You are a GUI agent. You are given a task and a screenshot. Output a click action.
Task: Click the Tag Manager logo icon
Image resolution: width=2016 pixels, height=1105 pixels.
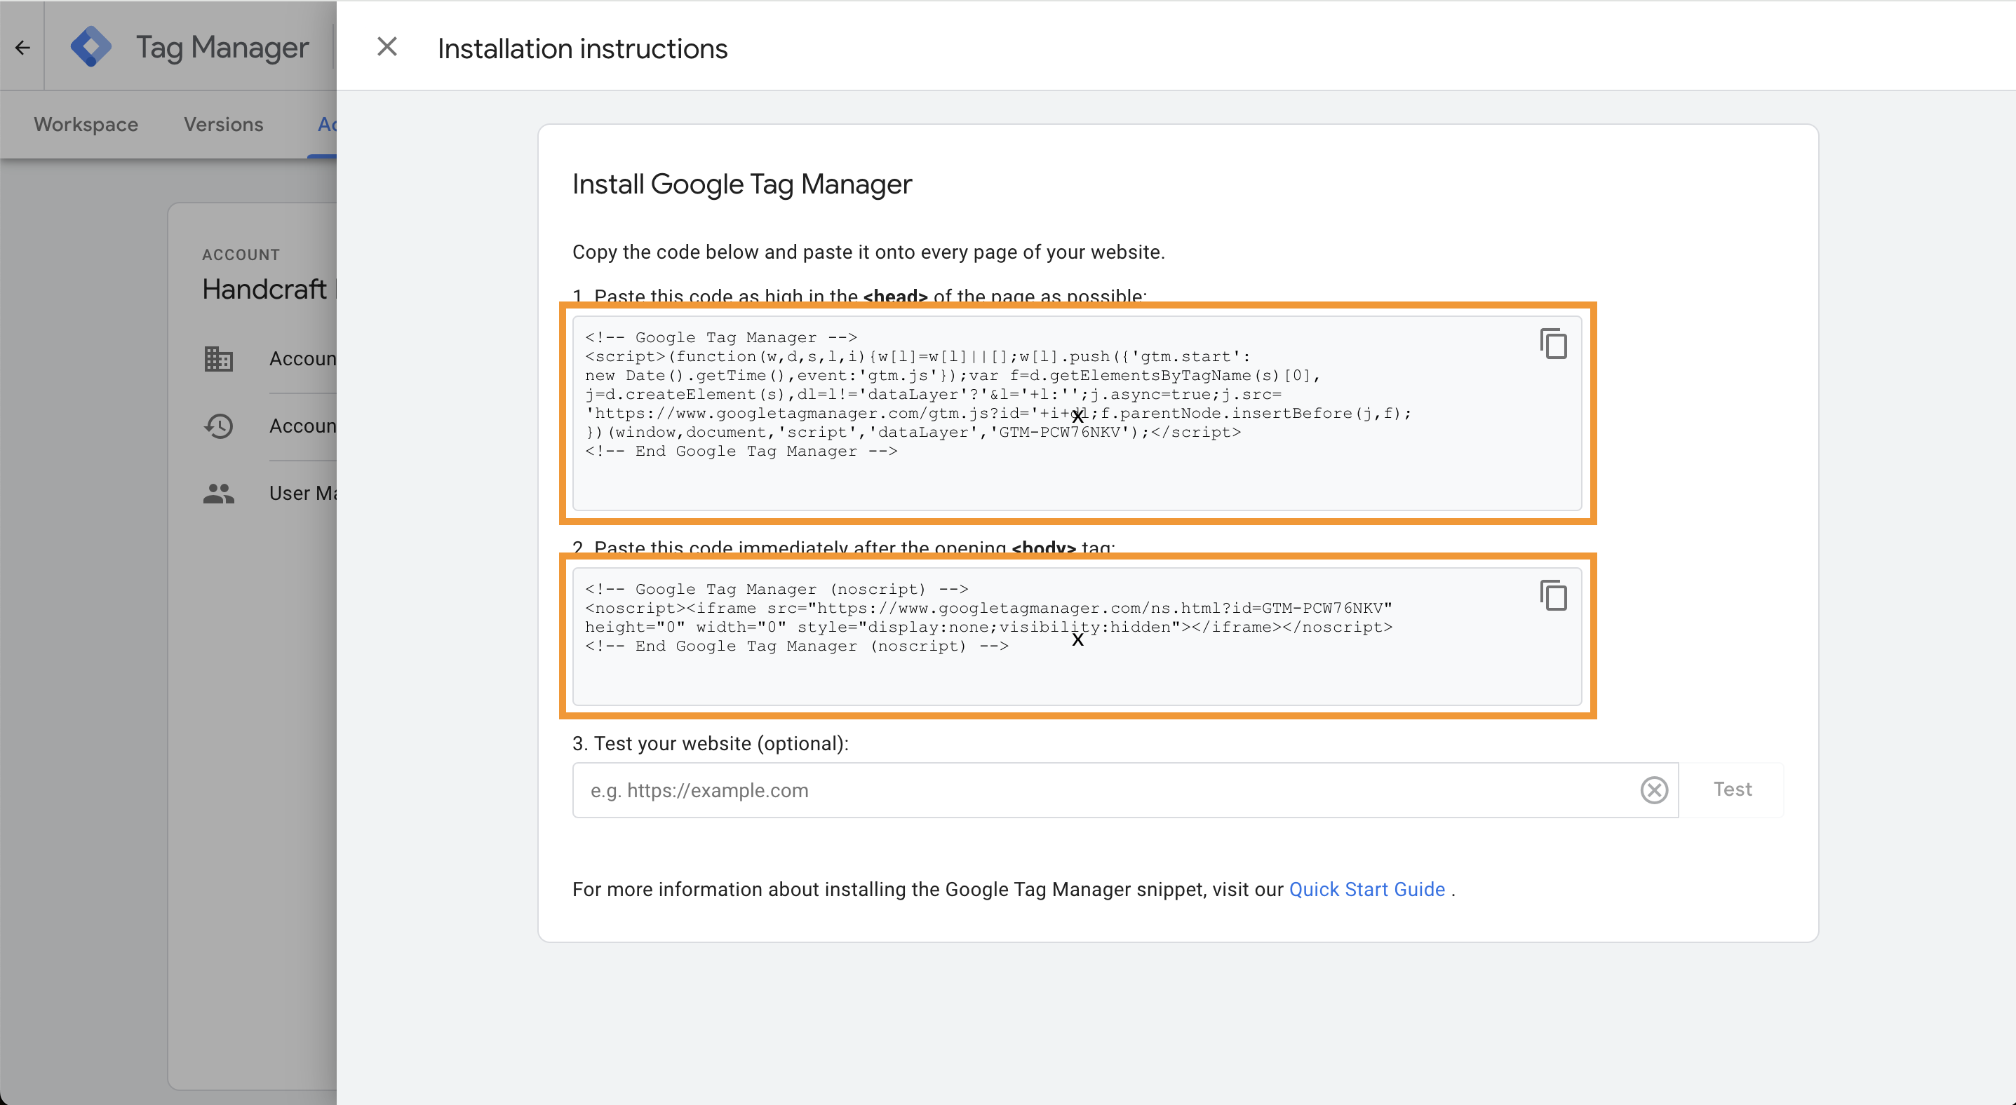tap(90, 47)
